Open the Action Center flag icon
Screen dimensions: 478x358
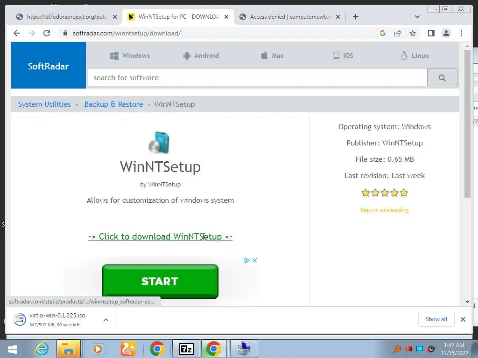coord(408,349)
